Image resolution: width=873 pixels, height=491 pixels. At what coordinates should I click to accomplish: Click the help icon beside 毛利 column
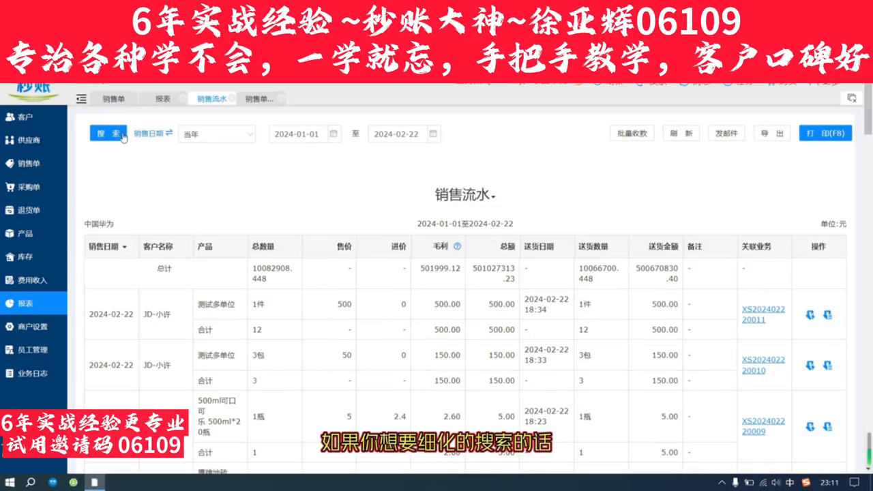(x=457, y=246)
